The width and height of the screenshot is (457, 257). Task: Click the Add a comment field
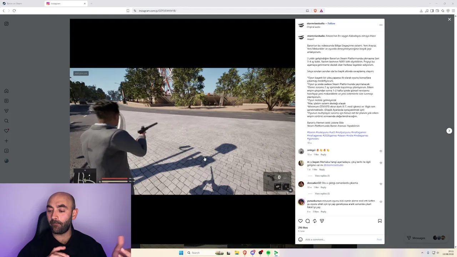[339, 240]
